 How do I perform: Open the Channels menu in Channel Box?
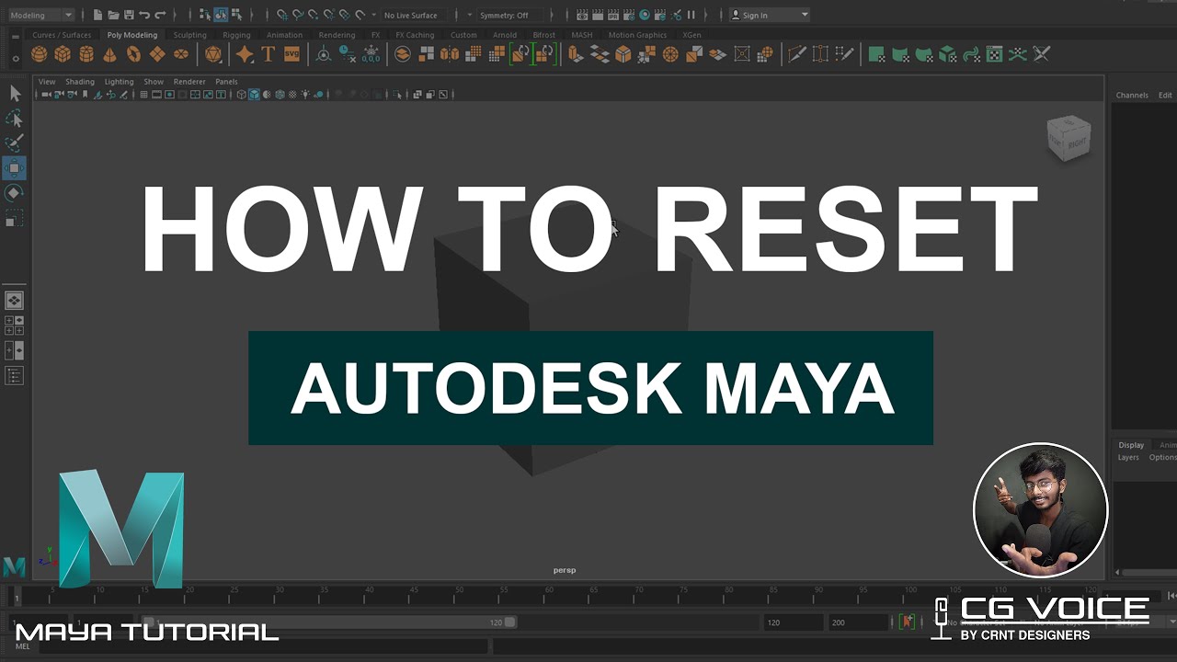[1132, 96]
